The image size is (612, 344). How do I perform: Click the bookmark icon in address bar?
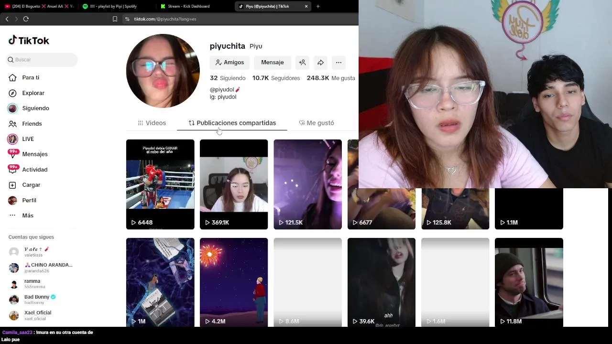click(115, 19)
